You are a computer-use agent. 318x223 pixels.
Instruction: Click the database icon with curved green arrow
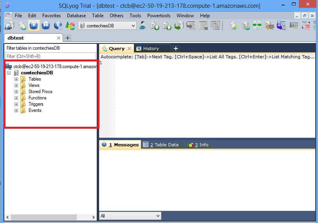click(179, 26)
